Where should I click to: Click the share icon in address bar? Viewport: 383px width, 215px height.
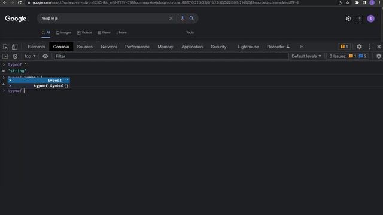coord(340,2)
